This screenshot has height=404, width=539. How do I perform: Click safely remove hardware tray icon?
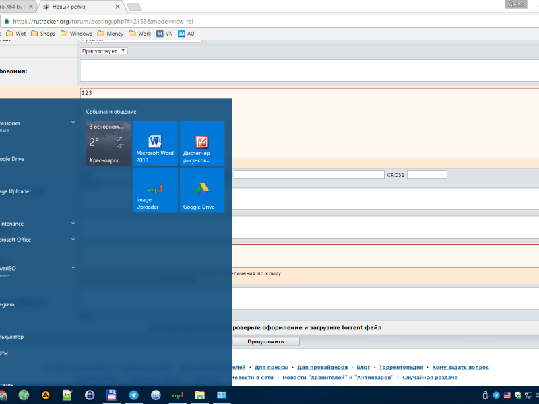tap(485, 395)
